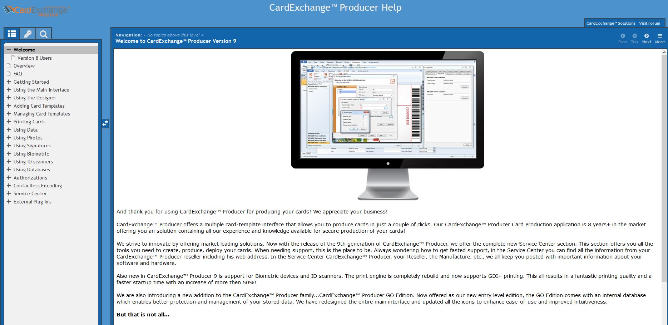
Task: Click the 'But that is not all...' text
Action: [143, 315]
